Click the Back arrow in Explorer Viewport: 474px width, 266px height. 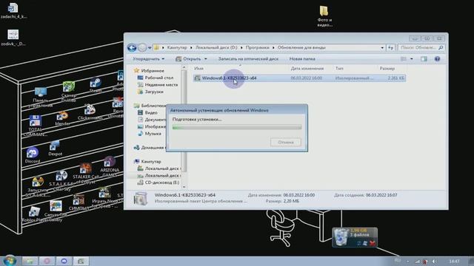(132, 47)
